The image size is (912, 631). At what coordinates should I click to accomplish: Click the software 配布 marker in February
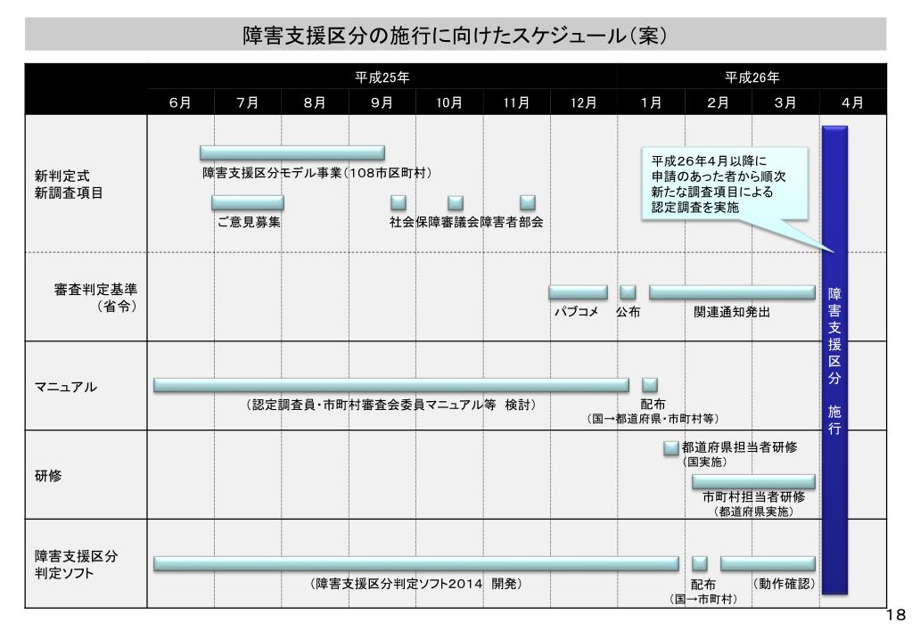(700, 563)
